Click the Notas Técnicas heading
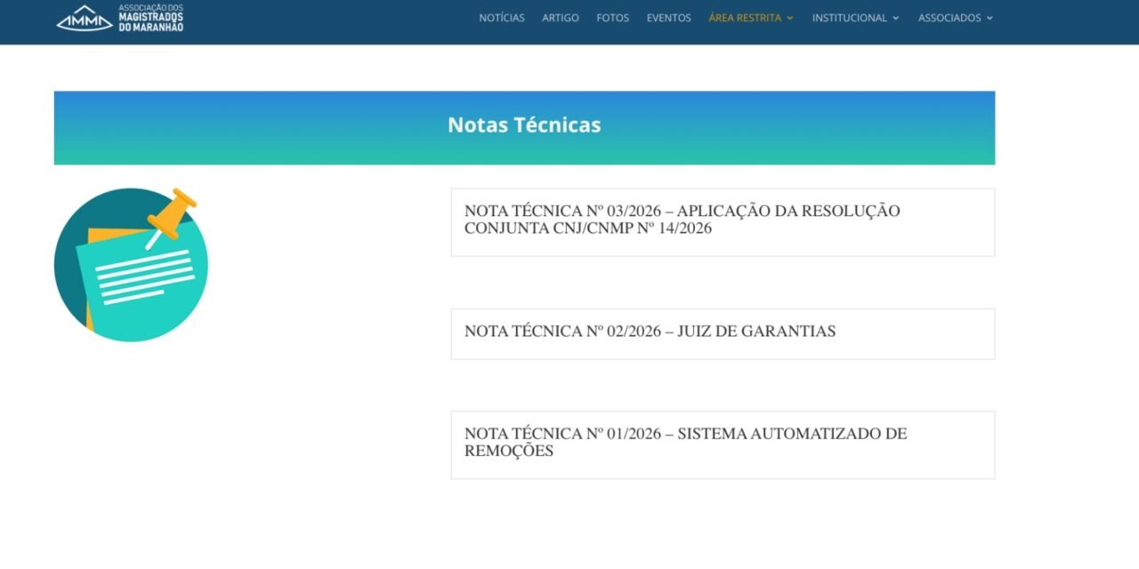The width and height of the screenshot is (1139, 569). (524, 125)
